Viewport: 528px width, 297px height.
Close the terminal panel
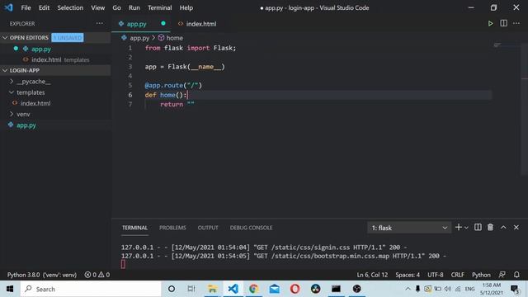point(516,228)
